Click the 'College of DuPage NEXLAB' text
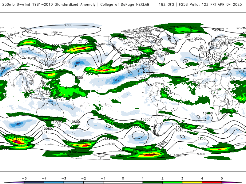 pos(125,4)
